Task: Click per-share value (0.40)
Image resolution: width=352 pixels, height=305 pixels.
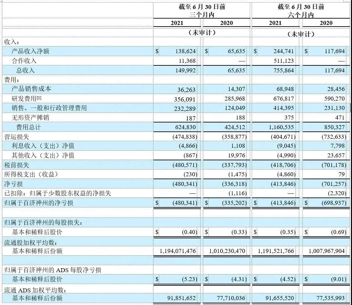Action: pos(190,232)
